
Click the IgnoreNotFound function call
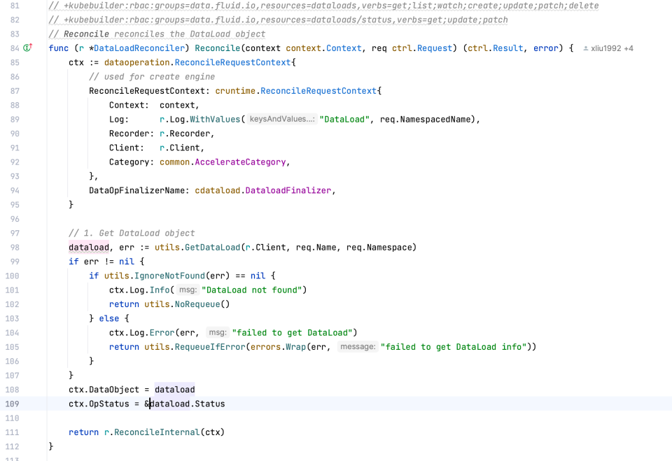click(169, 276)
